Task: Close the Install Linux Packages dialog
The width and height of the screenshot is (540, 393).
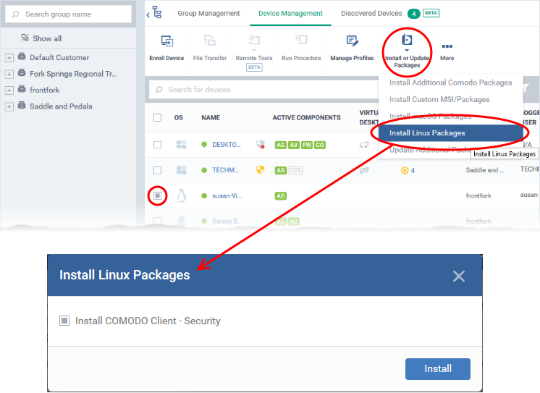Action: pos(459,276)
